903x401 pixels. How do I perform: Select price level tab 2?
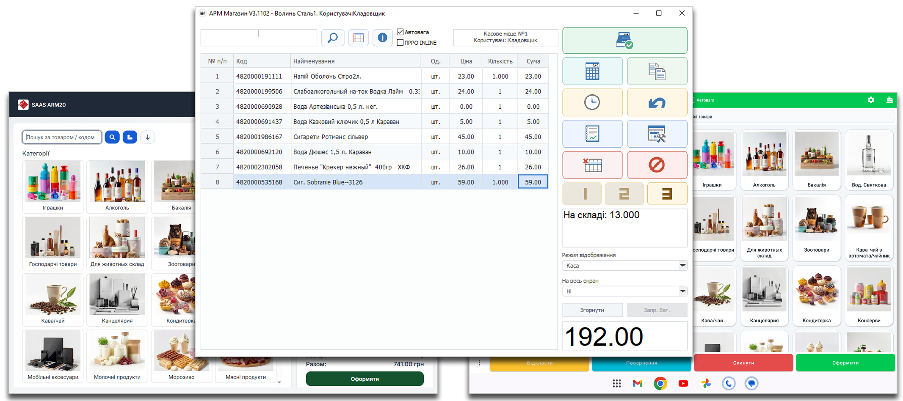624,194
